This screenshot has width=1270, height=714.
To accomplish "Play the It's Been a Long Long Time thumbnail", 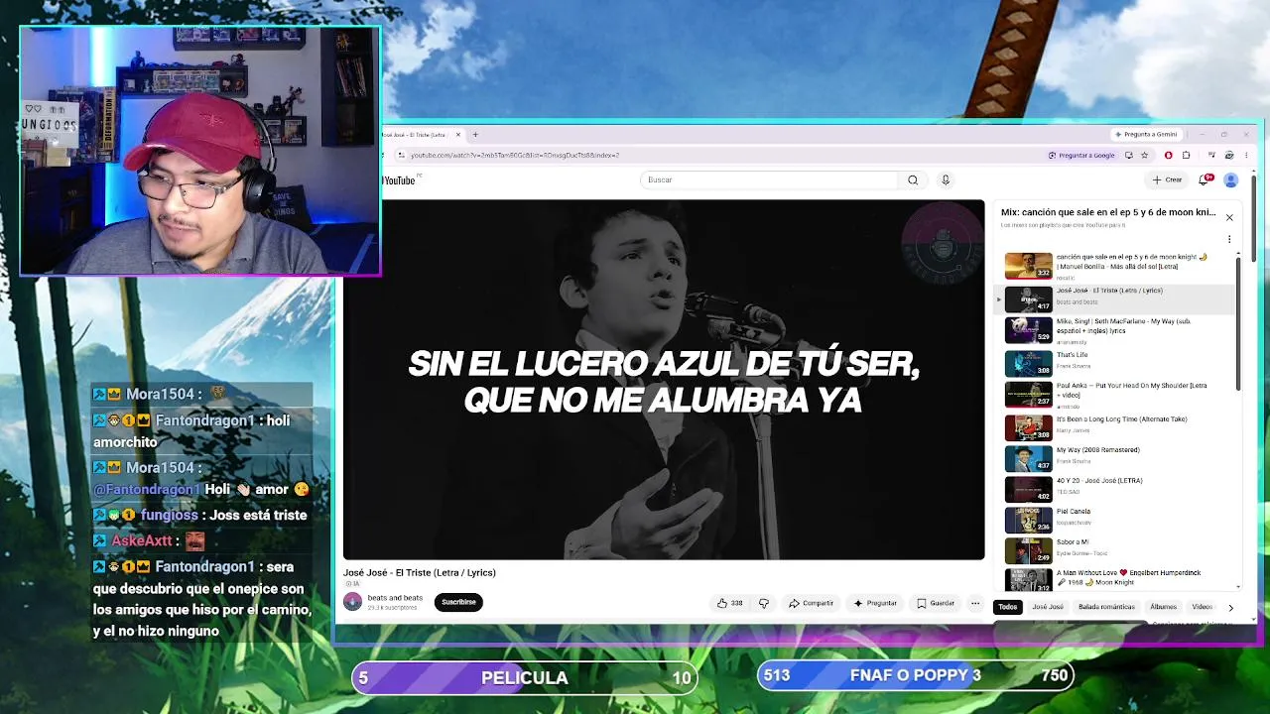I will pos(1028,426).
